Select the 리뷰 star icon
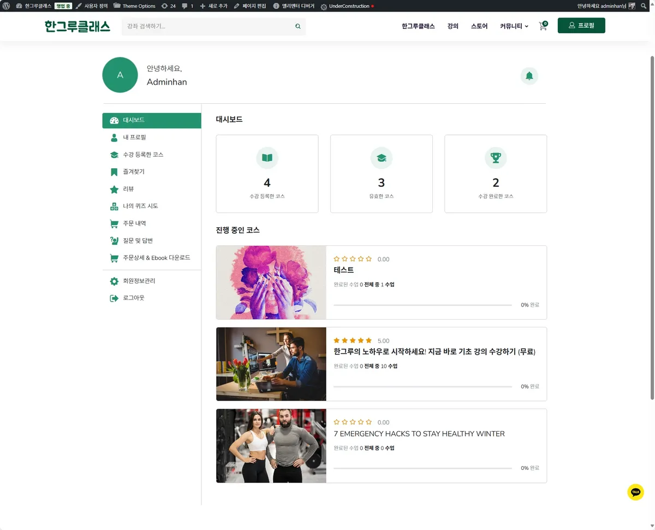The height and width of the screenshot is (530, 655). pyautogui.click(x=114, y=189)
